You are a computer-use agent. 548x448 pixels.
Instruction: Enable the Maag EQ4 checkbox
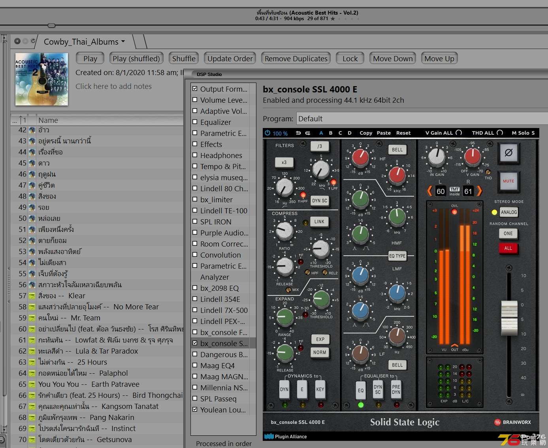(x=195, y=365)
